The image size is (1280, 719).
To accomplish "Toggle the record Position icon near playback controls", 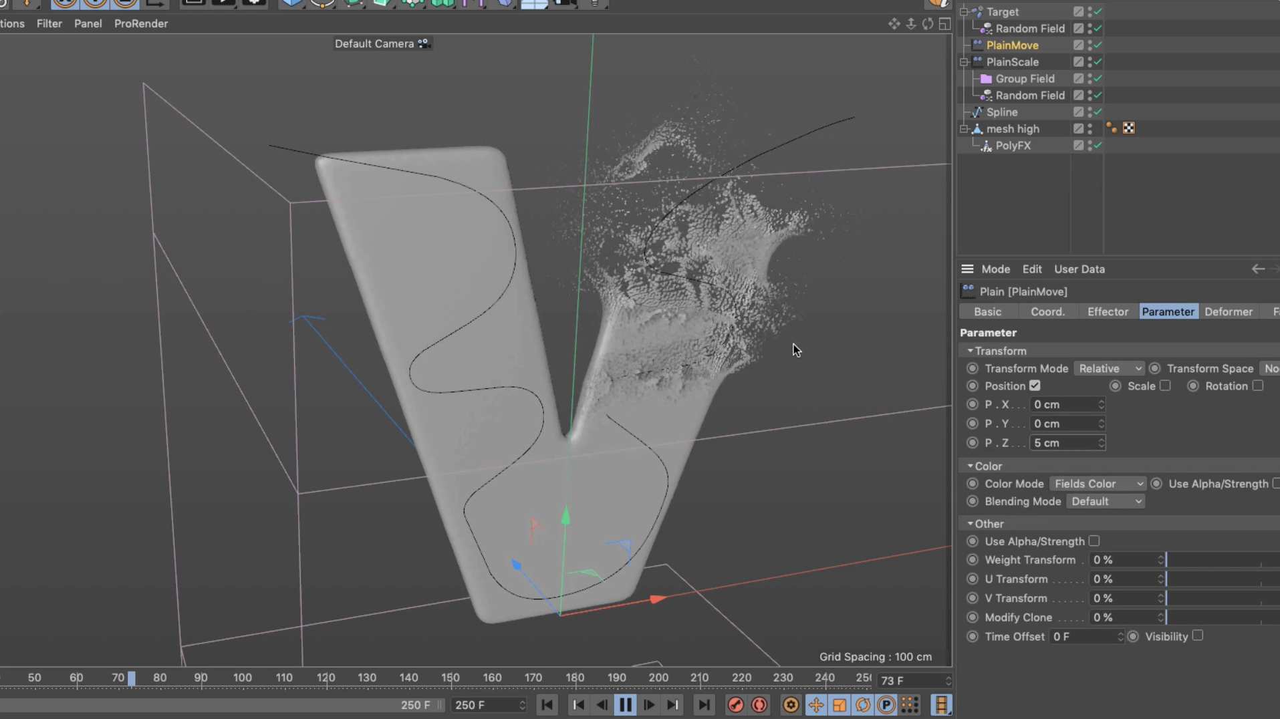I will [817, 705].
